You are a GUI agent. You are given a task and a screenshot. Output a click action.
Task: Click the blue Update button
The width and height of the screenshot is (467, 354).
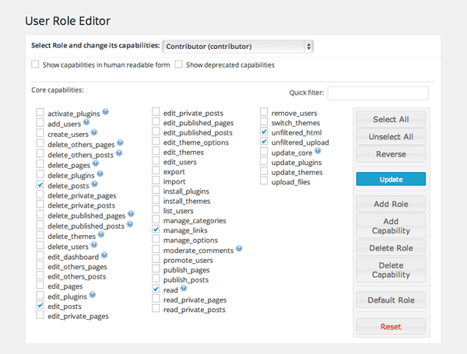(391, 179)
